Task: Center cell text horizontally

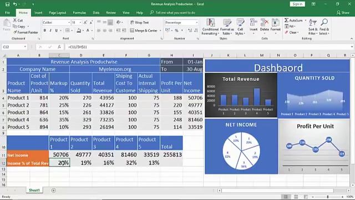Action: tap(104, 31)
